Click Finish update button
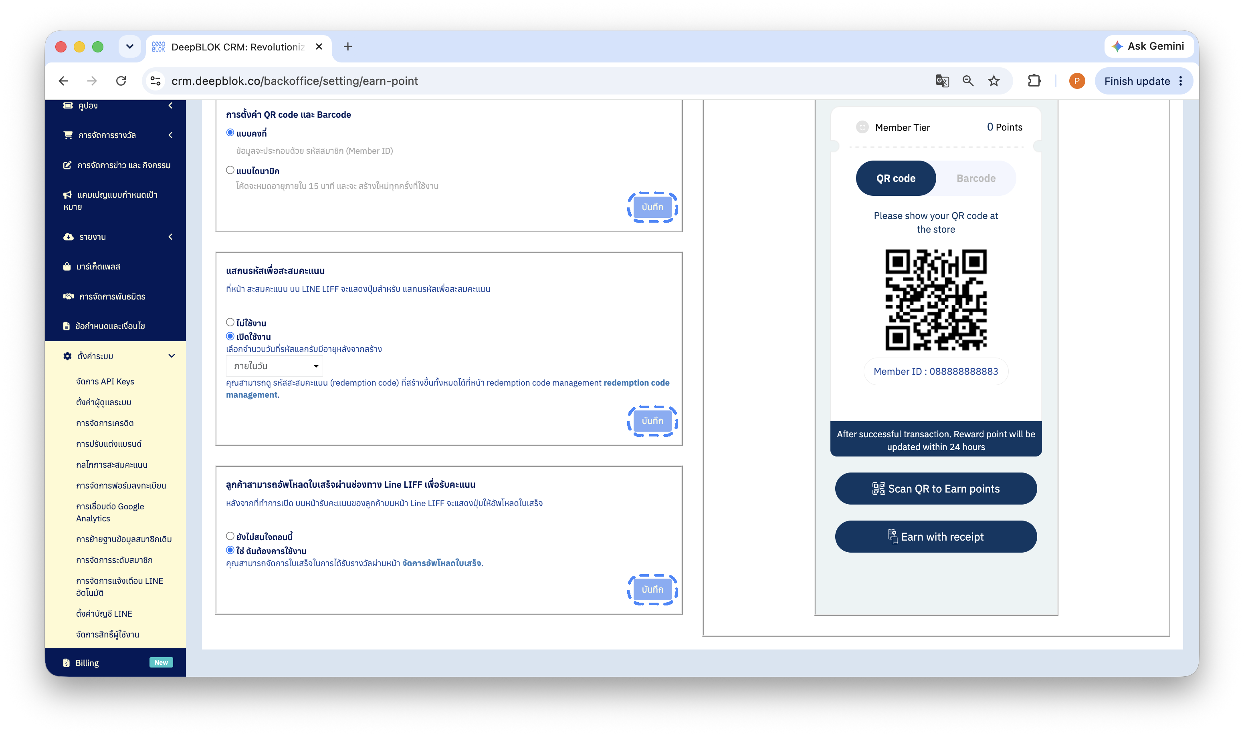Image resolution: width=1244 pixels, height=736 pixels. pyautogui.click(x=1143, y=81)
